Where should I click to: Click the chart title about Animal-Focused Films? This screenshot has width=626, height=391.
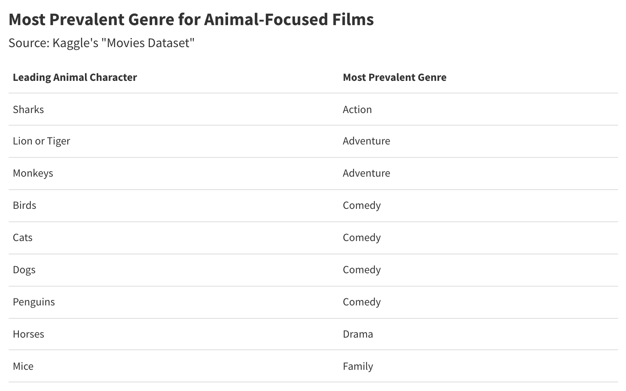point(191,19)
